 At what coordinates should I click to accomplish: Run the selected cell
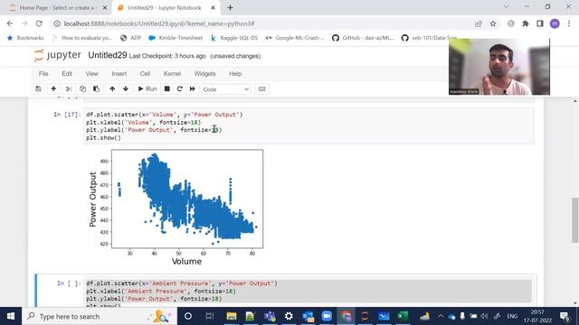[147, 88]
